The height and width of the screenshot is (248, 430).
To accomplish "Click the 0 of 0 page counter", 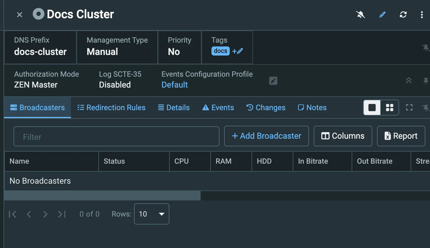I will click(90, 214).
